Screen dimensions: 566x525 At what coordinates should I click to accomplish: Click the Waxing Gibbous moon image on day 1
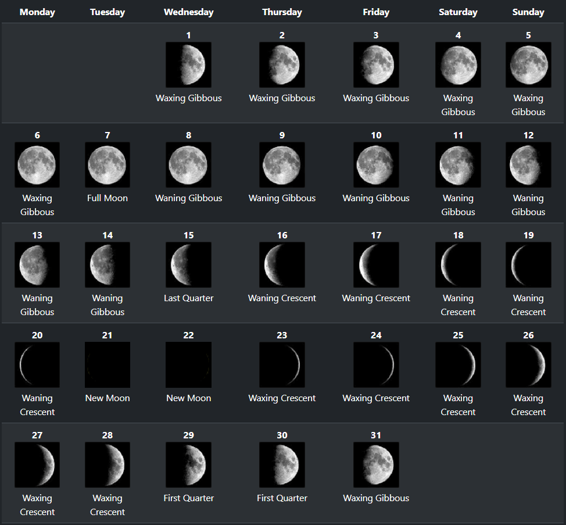pos(188,65)
